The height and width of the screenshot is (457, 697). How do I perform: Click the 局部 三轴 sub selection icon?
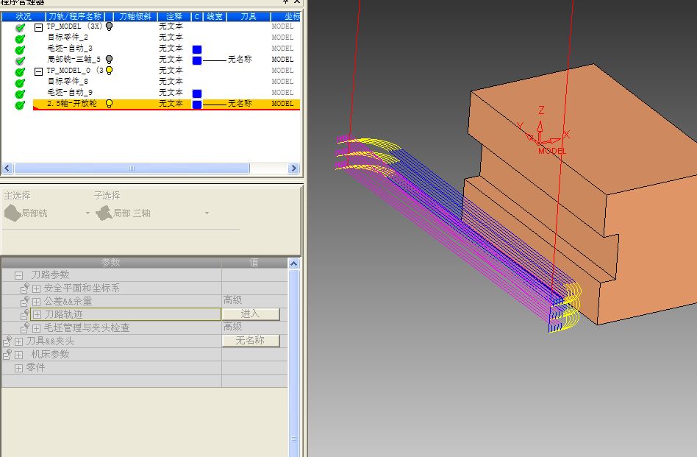pos(104,213)
